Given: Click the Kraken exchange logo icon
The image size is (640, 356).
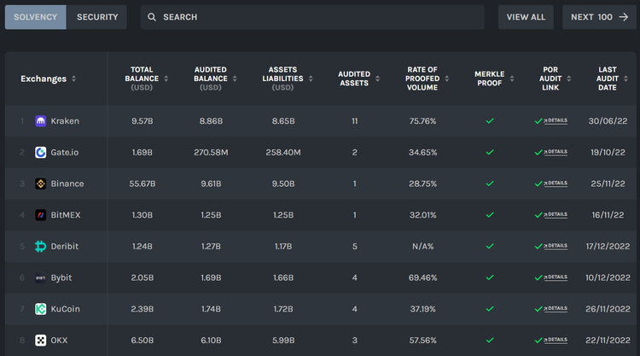Looking at the screenshot, I should [40, 121].
